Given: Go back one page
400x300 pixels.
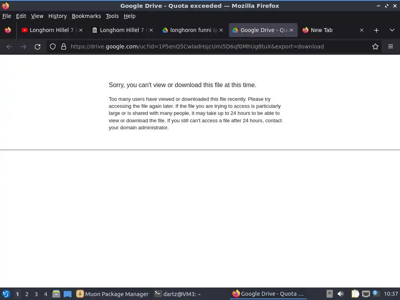Looking at the screenshot, I should click(x=9, y=47).
